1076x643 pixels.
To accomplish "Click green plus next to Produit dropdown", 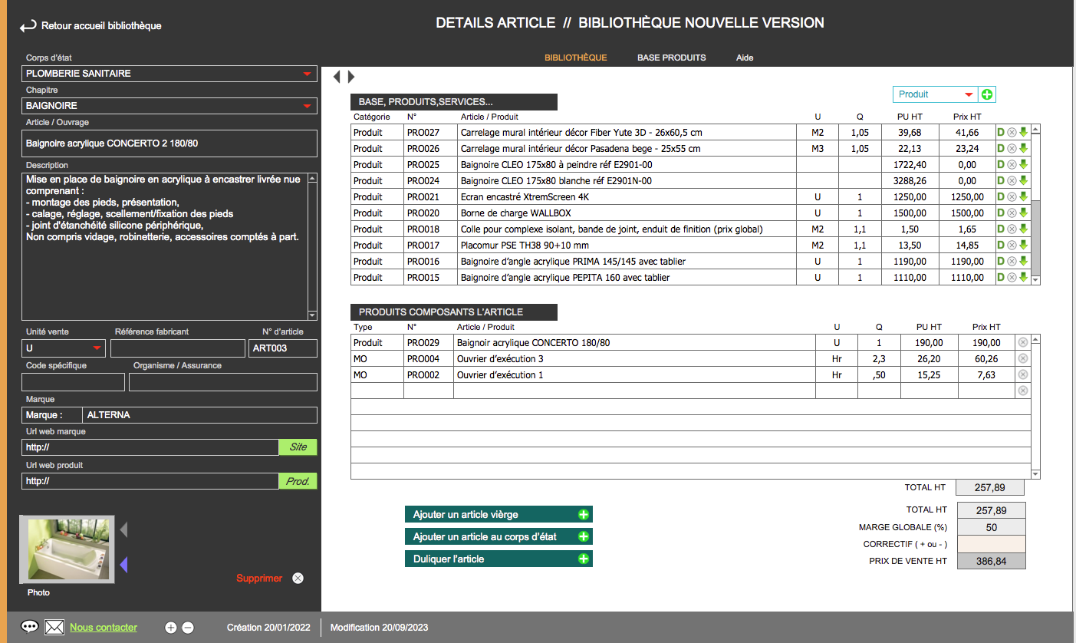I will 987,94.
